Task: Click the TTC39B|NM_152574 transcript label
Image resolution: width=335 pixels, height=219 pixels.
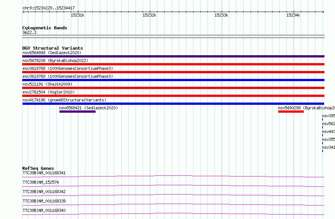Action: tap(41, 182)
